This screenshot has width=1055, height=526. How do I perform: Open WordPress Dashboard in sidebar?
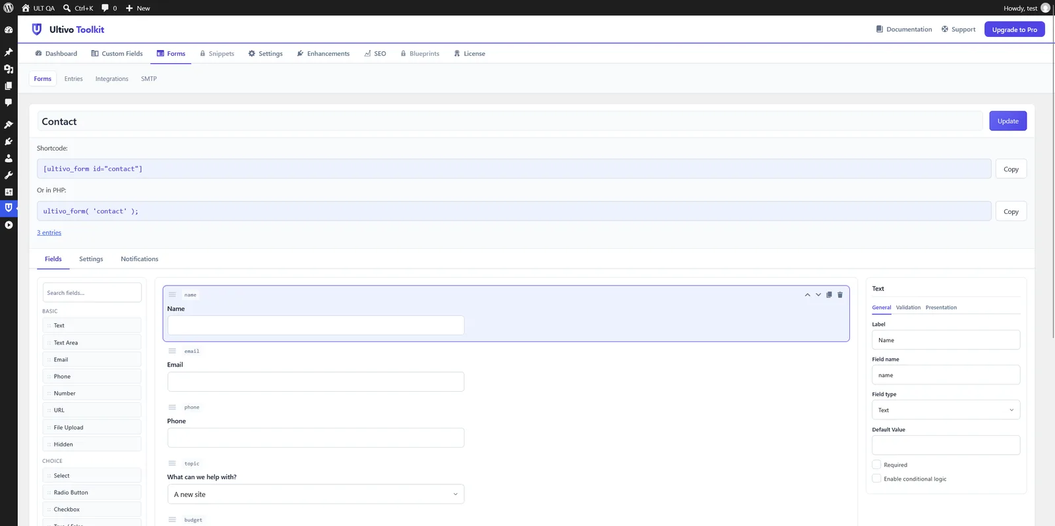click(9, 30)
